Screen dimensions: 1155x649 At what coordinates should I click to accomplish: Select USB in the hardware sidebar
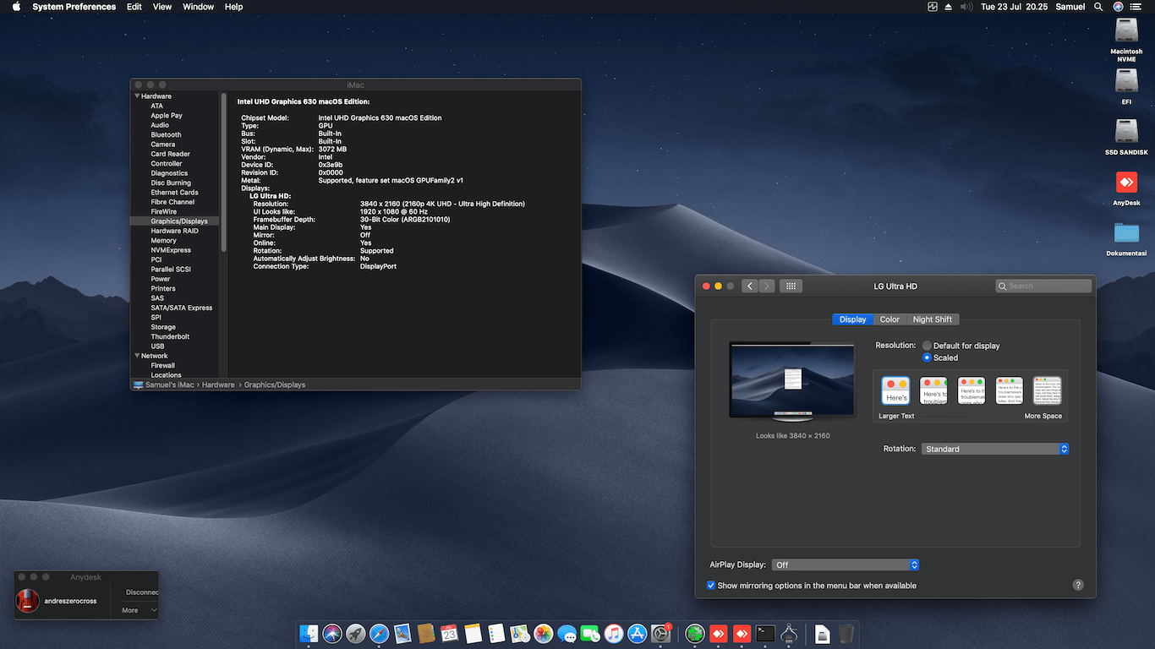pyautogui.click(x=157, y=346)
